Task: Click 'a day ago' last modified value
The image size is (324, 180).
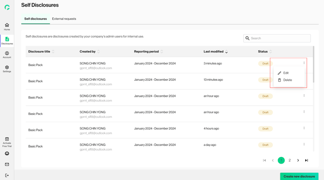Action: tap(210, 144)
